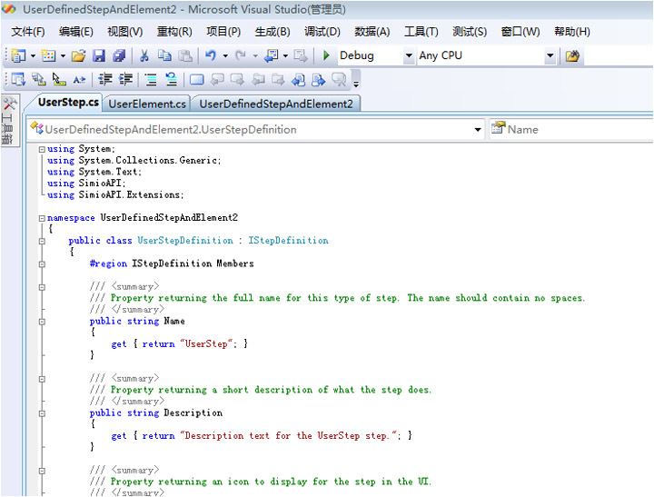The width and height of the screenshot is (654, 497).
Task: Click the Clear Bookmarks icon
Action: (339, 79)
